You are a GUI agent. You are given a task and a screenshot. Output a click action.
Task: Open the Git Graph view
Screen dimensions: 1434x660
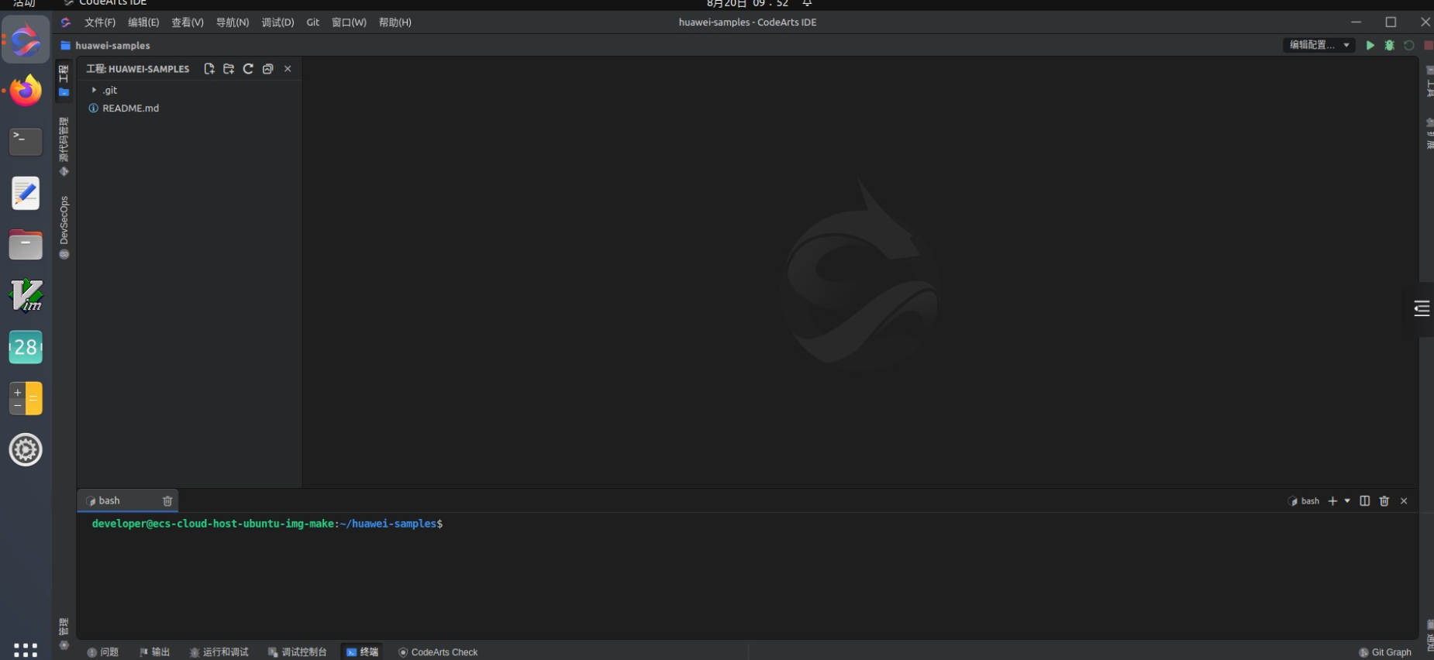point(1385,652)
